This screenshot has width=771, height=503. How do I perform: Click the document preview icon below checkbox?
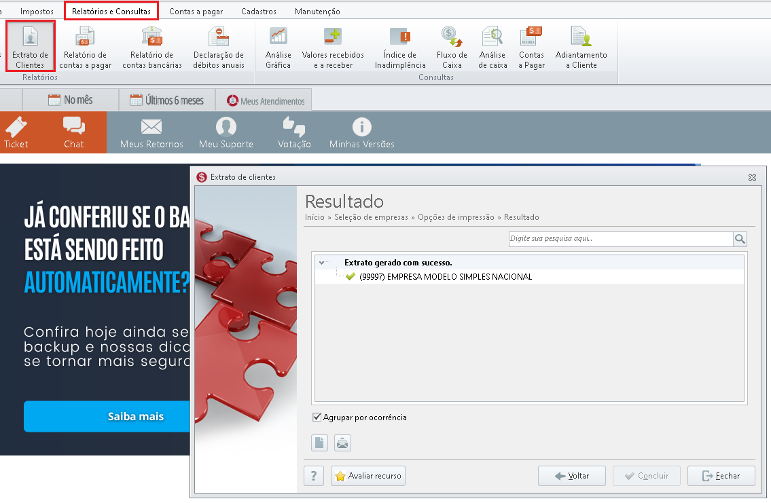coord(320,443)
